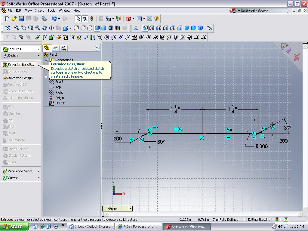Switch to the Front standard view icon

145,28
